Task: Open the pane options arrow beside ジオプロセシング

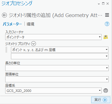Action: pyautogui.click(x=99, y=4)
